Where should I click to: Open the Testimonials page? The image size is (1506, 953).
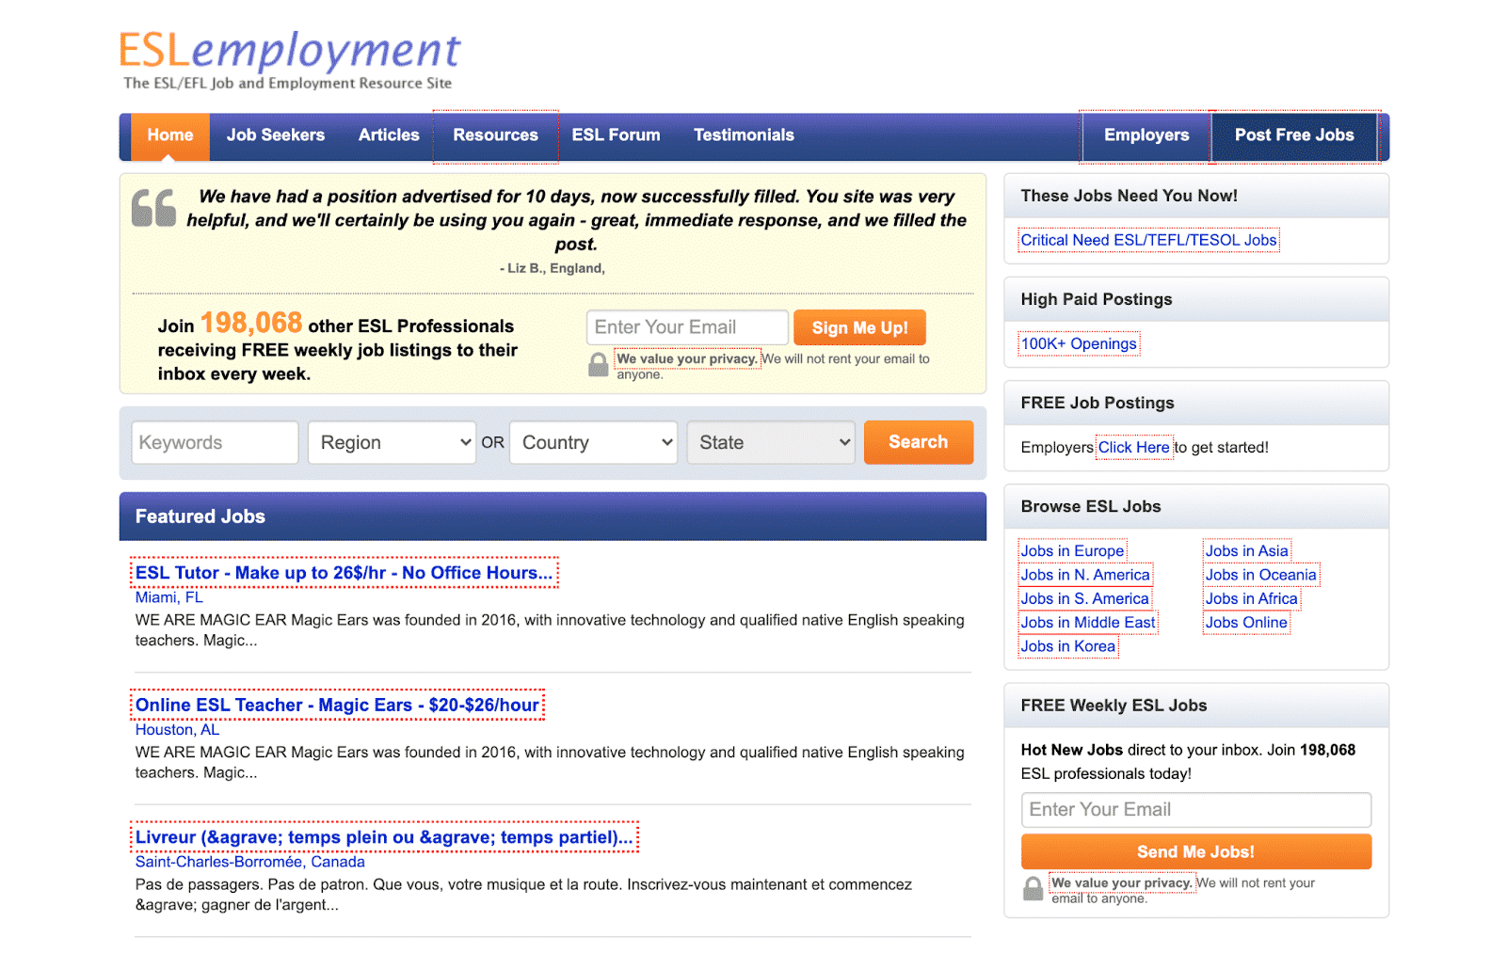(745, 135)
